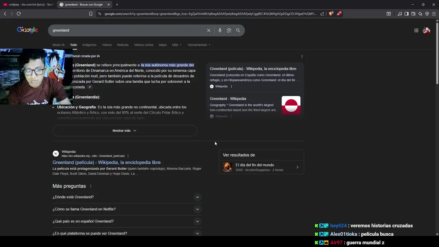Click chat username beyli24
The image size is (439, 247).
[338, 226]
